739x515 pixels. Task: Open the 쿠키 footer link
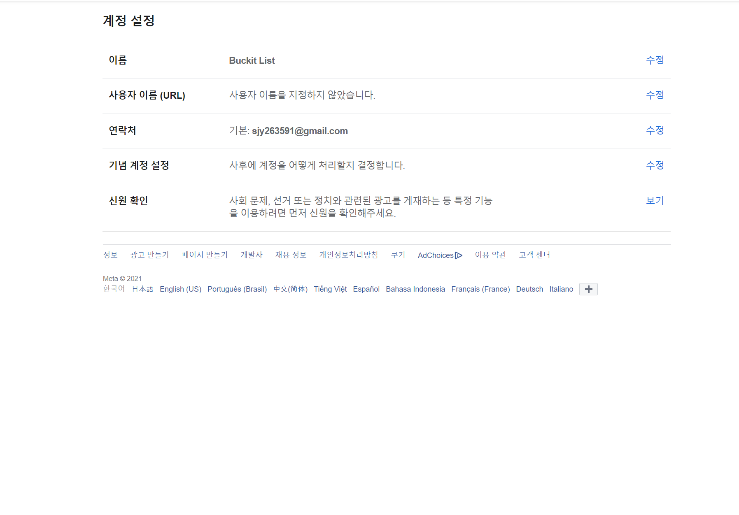click(x=398, y=255)
